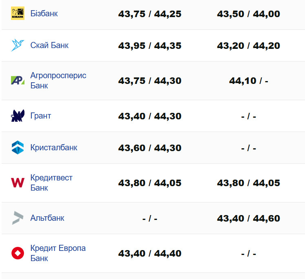This screenshot has width=305, height=279.
Task: Open the Грант bank link
Action: pos(41,116)
